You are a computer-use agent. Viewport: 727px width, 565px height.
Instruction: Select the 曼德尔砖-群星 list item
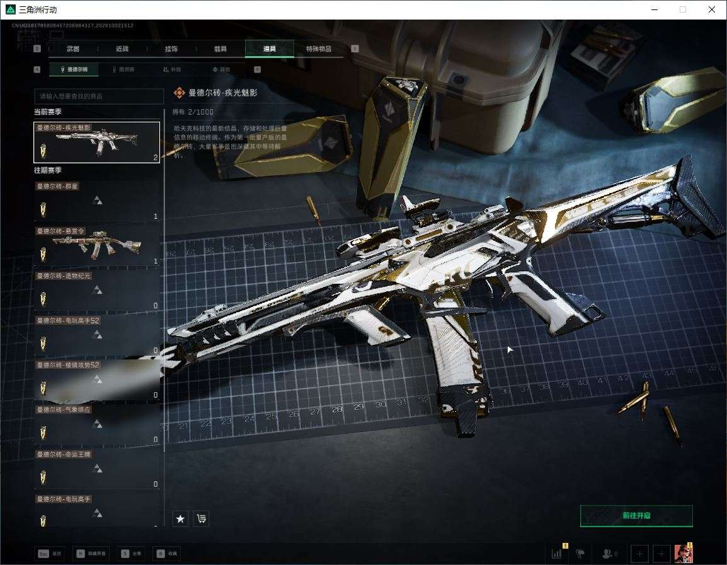click(x=97, y=201)
